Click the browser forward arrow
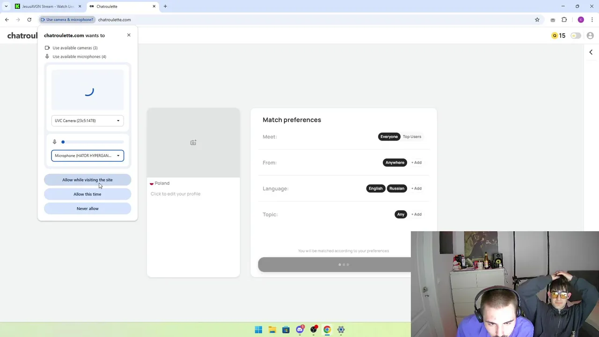599x337 pixels. pos(18,20)
